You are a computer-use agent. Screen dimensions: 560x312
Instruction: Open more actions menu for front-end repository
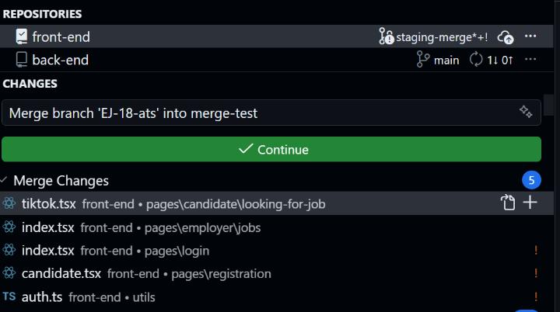[x=530, y=36]
